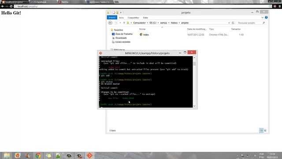Click the search magnifier in Explorer
The image size is (282, 159).
point(263,23)
